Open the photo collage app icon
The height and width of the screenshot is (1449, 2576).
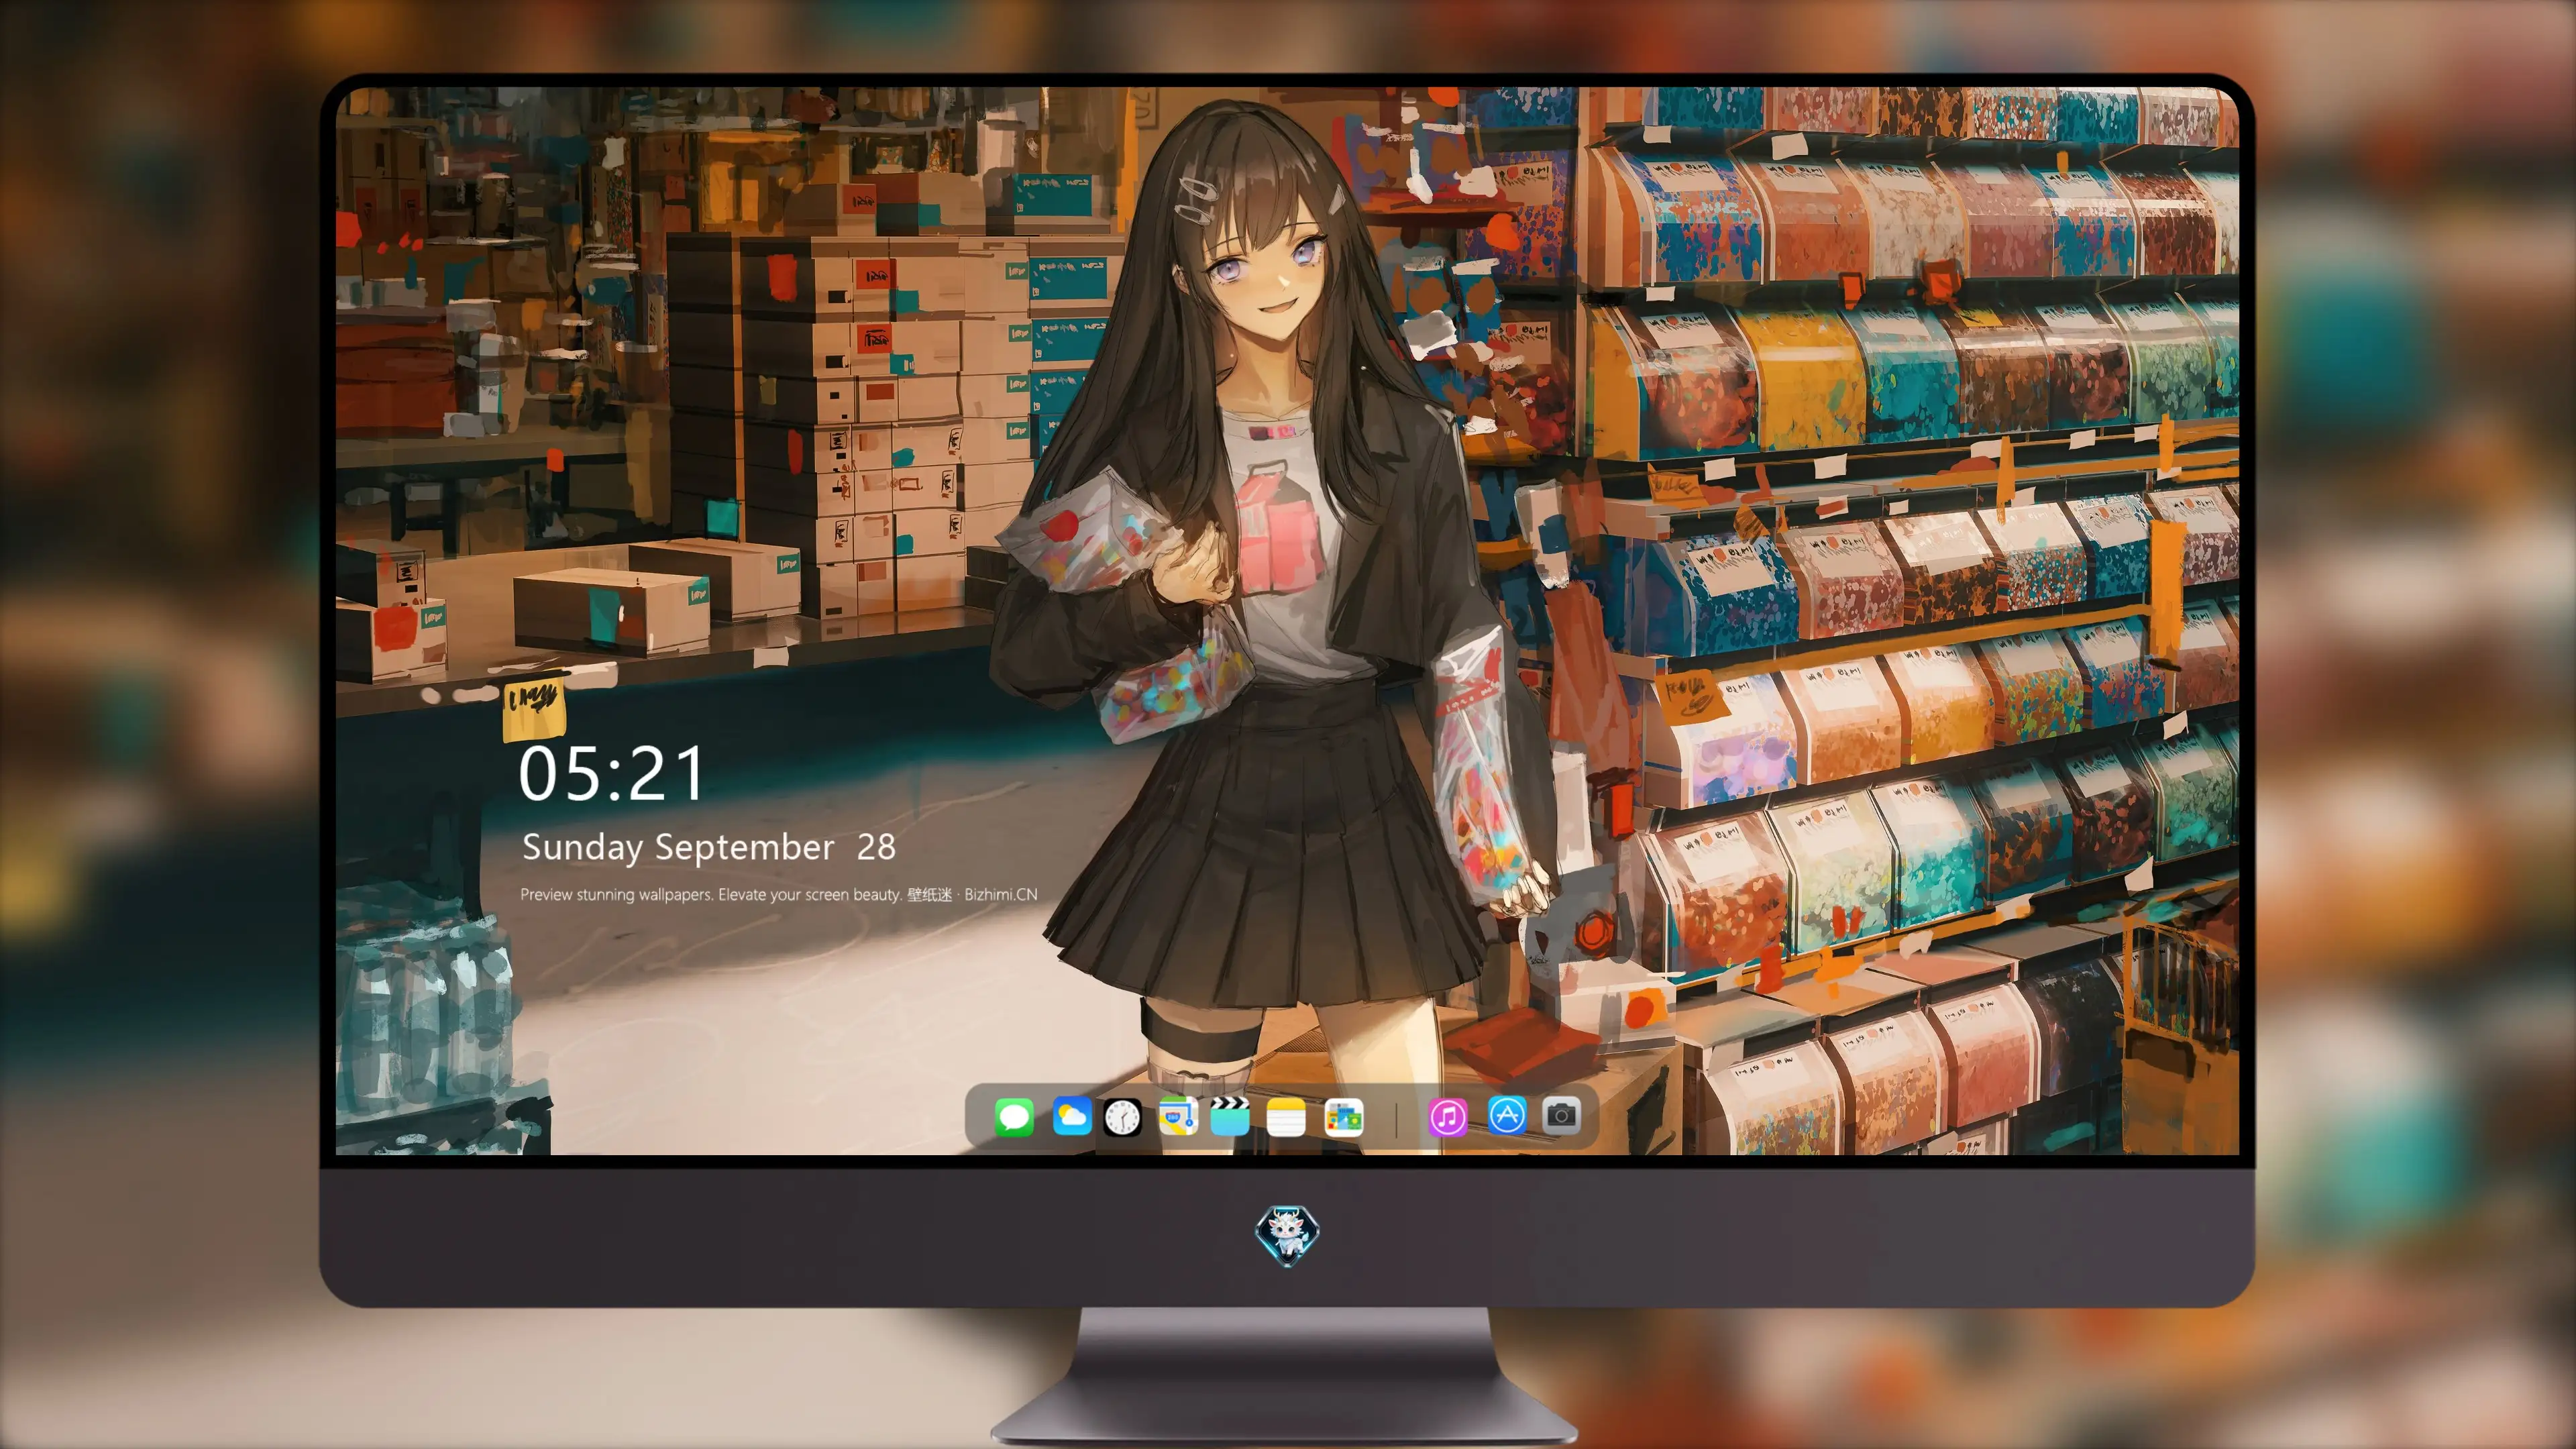tap(1343, 1117)
